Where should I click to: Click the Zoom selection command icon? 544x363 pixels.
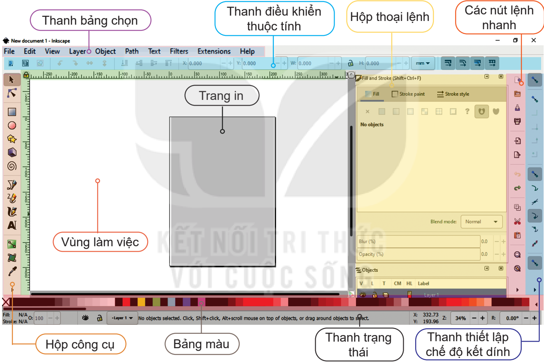pyautogui.click(x=518, y=255)
